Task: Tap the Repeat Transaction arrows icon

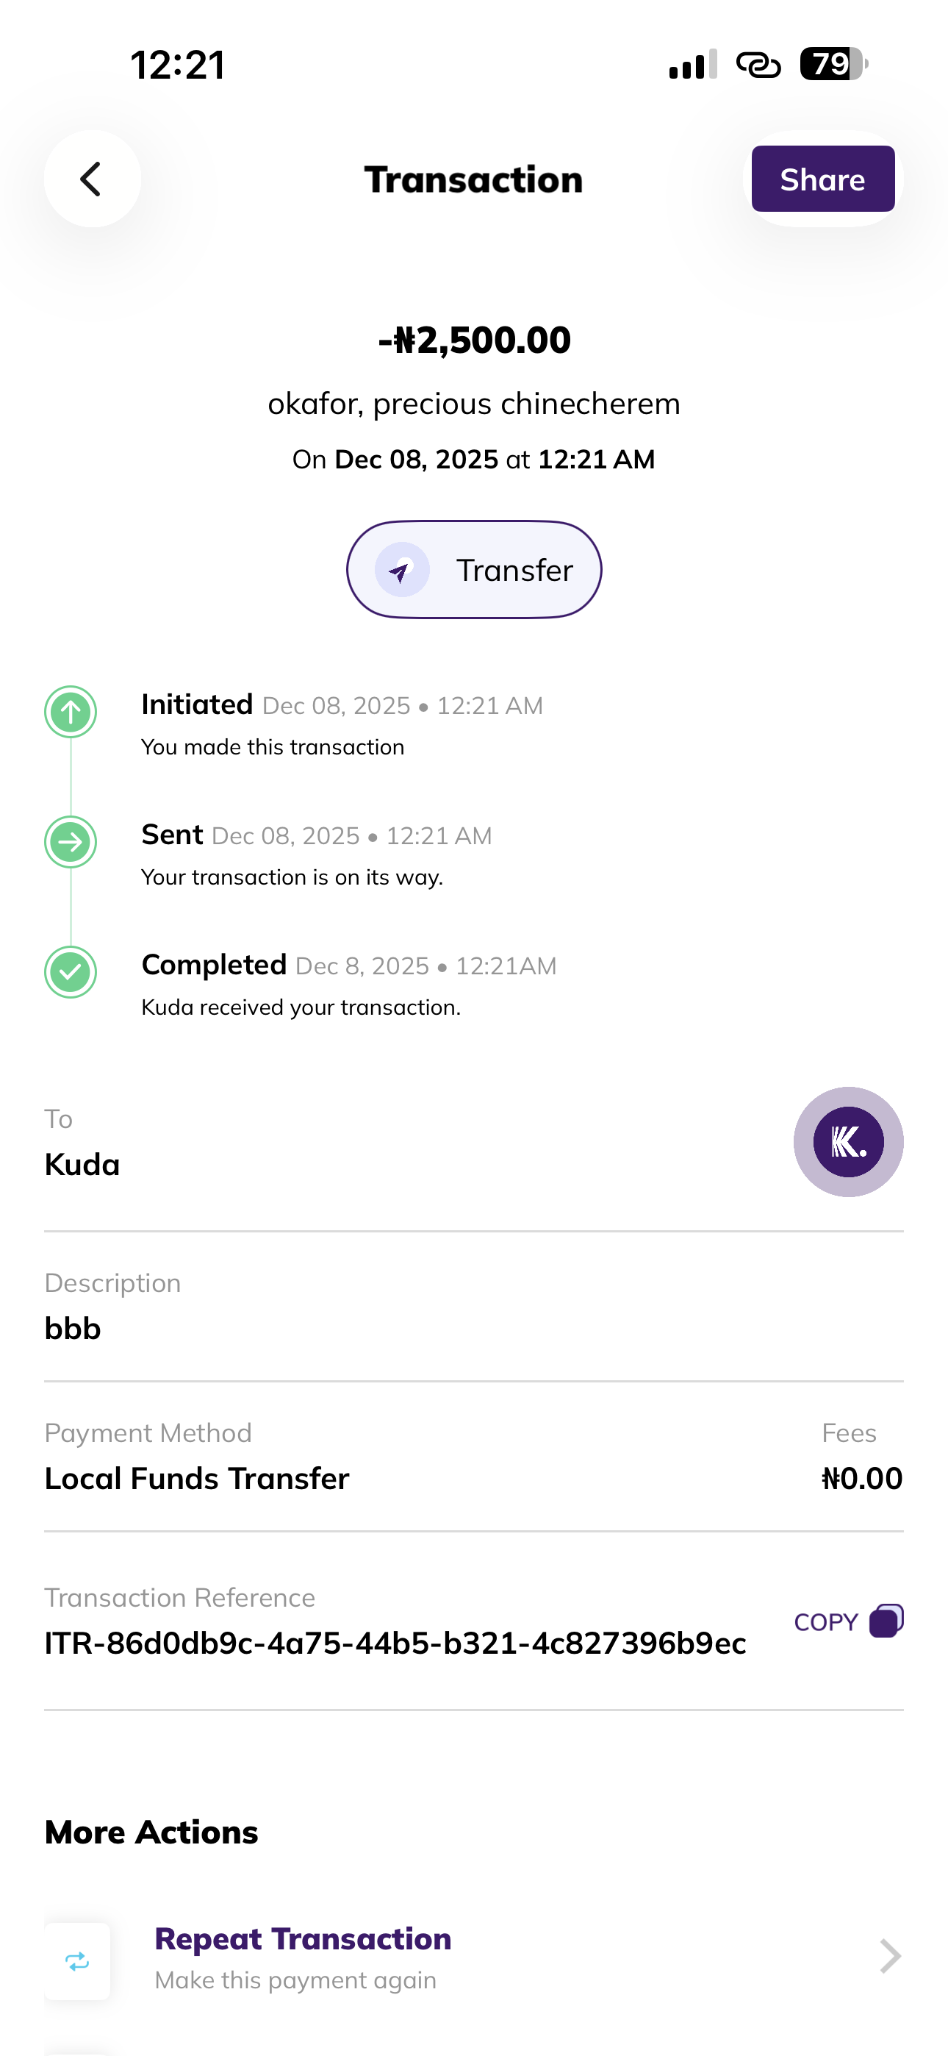Action: tap(77, 1961)
